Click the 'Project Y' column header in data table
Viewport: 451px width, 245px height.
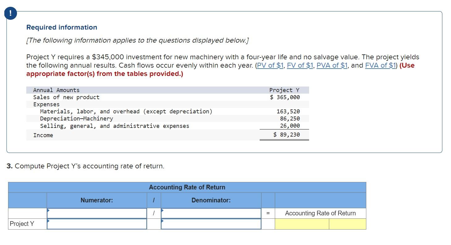pos(284,90)
